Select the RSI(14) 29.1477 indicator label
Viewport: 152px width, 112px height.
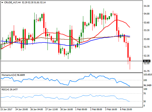coord(10,89)
